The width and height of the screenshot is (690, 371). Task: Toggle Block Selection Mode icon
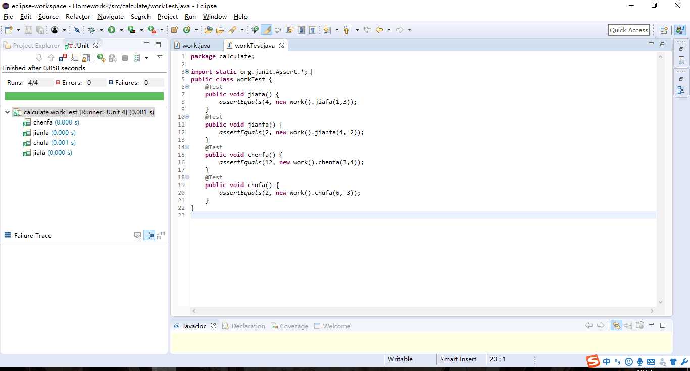tap(301, 30)
